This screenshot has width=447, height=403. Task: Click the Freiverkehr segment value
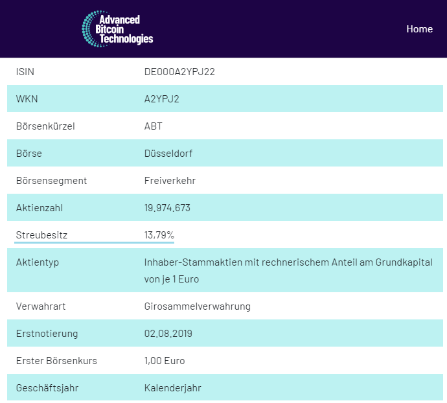[x=170, y=181]
